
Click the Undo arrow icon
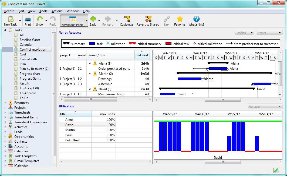pos(39,19)
